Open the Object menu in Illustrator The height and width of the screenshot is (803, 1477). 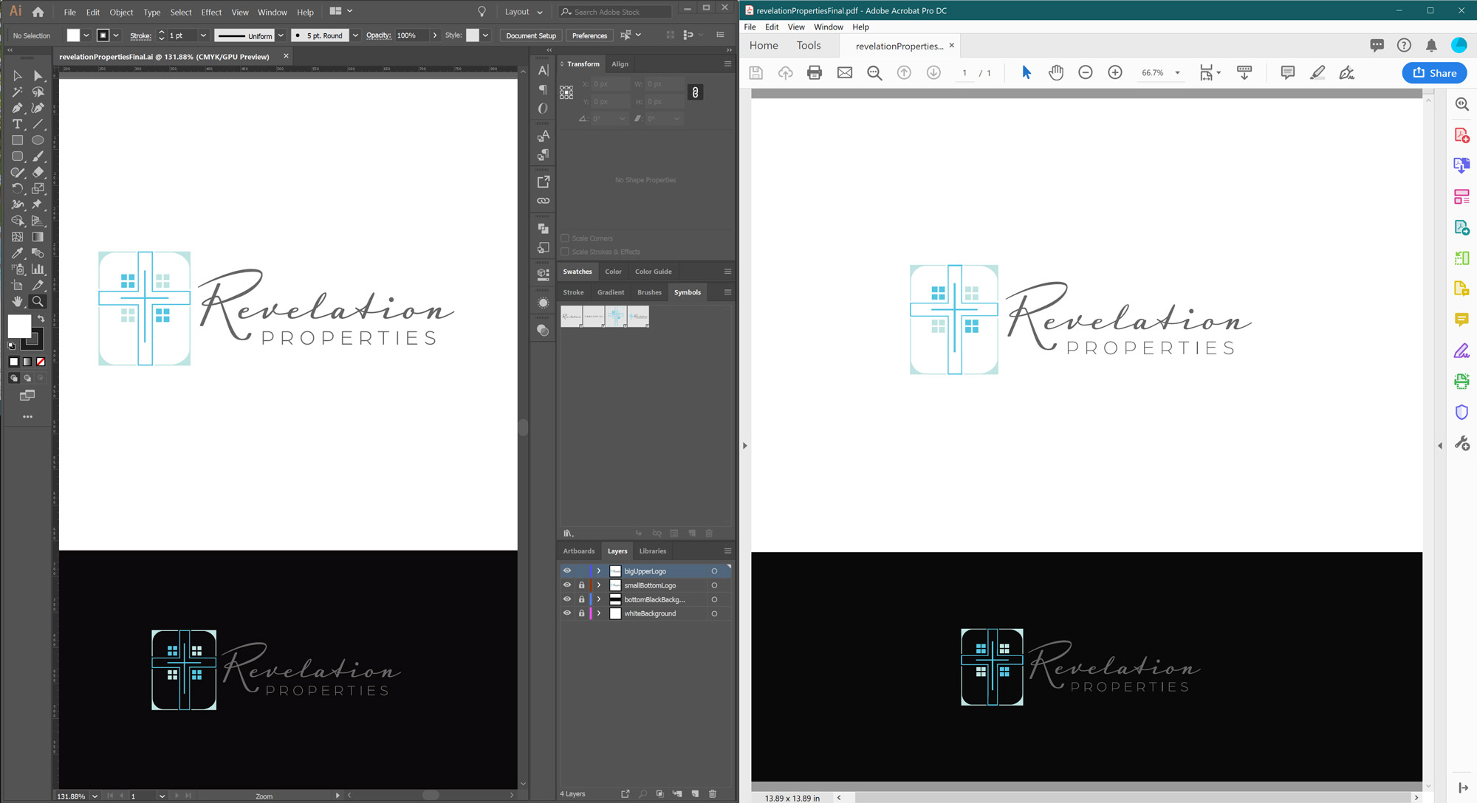coord(121,12)
